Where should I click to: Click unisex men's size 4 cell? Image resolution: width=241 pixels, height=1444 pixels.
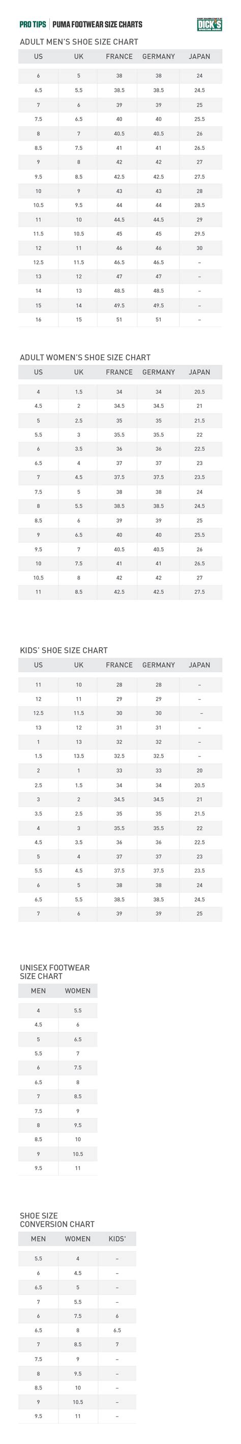[x=38, y=1010]
